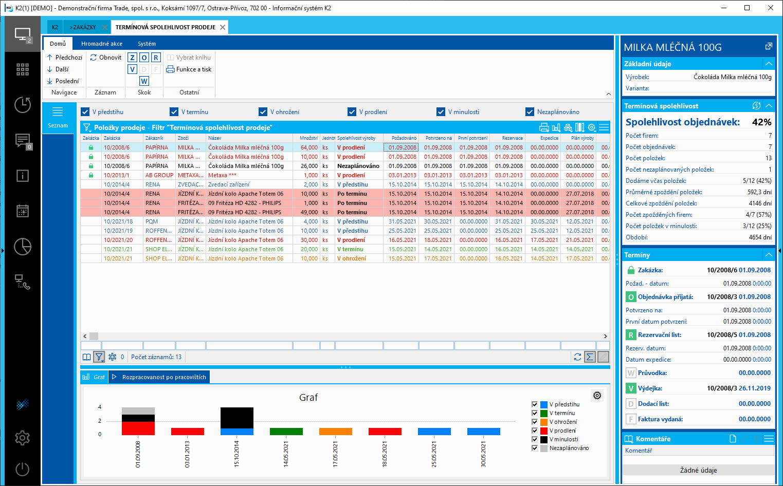The image size is (783, 486).
Task: Open the pie chart icon in left sidebar
Action: coord(23,247)
